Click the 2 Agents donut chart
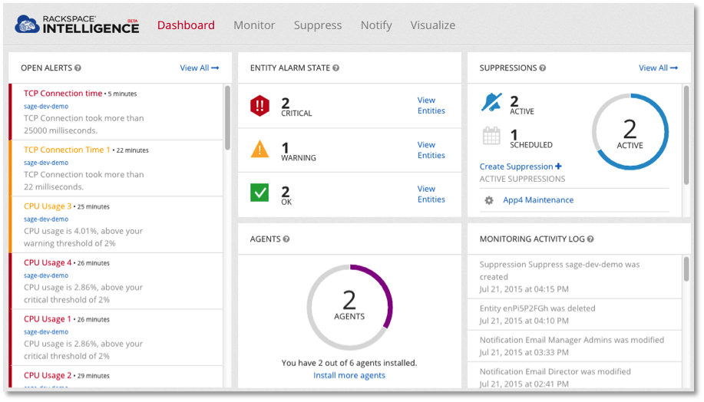Screen dimensions: 704x402 [x=349, y=308]
